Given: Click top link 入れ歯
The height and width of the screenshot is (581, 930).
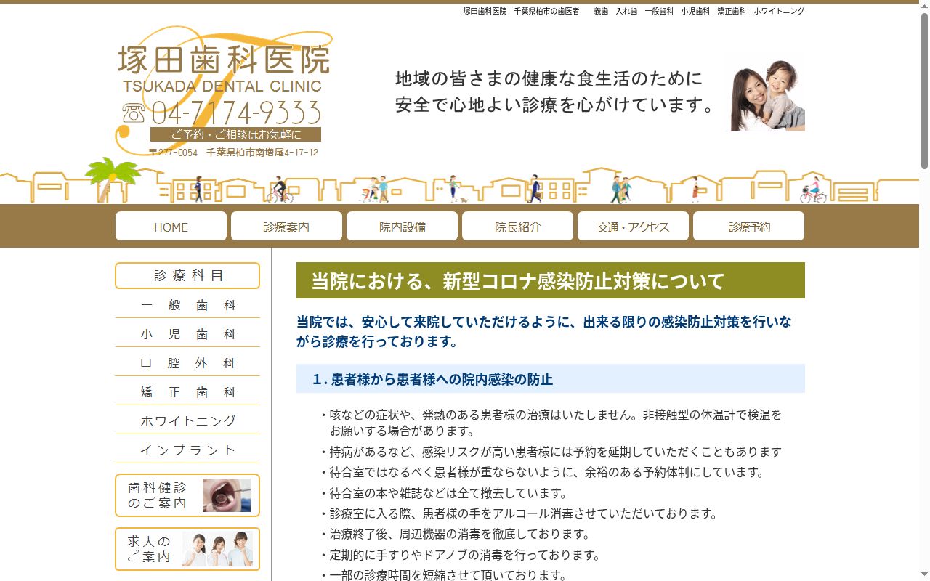Looking at the screenshot, I should (626, 11).
